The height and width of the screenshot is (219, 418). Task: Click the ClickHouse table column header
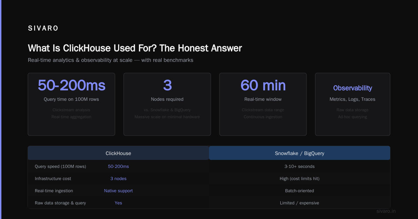118,153
